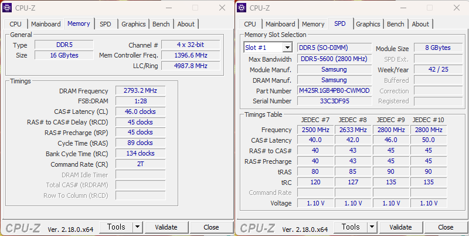Image resolution: width=469 pixels, height=236 pixels.
Task: Click the JEDEC #10 column header
Action: click(429, 120)
